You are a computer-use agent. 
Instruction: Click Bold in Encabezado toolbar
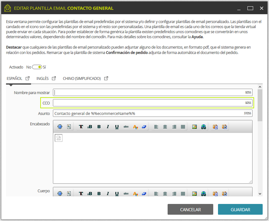tap(99, 127)
